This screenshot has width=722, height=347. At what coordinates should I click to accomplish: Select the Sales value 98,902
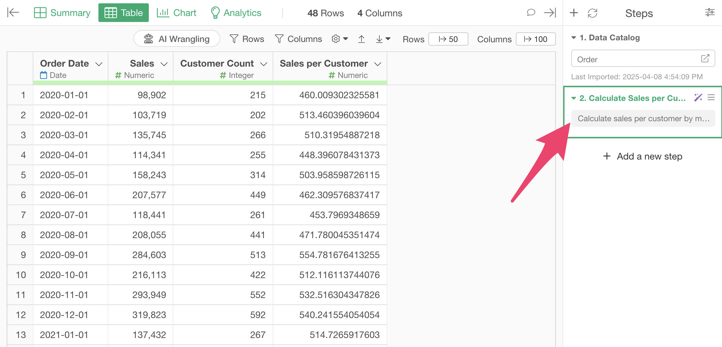pyautogui.click(x=140, y=95)
